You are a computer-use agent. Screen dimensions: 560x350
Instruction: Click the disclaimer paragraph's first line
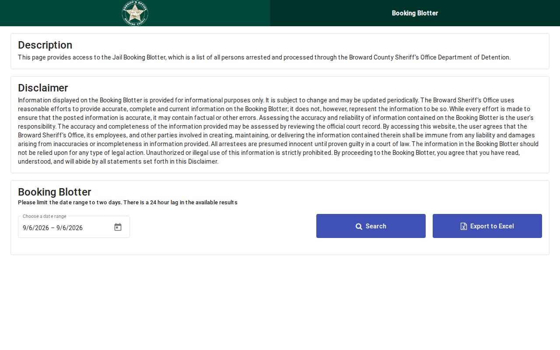click(x=266, y=100)
